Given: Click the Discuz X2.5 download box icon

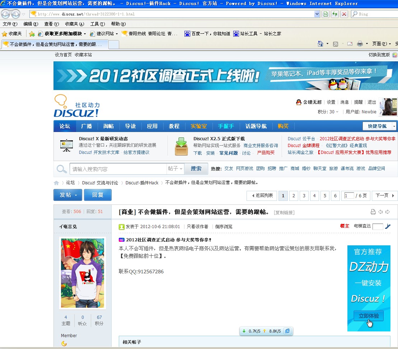Looking at the screenshot, I should 181,146.
